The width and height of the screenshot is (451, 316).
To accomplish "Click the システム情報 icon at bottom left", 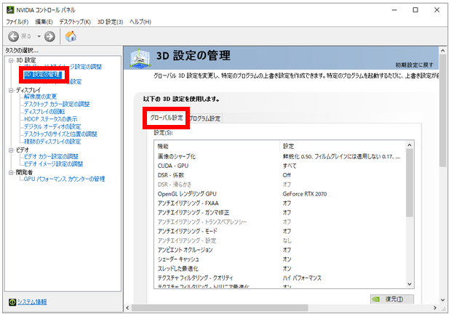I will tap(12, 302).
